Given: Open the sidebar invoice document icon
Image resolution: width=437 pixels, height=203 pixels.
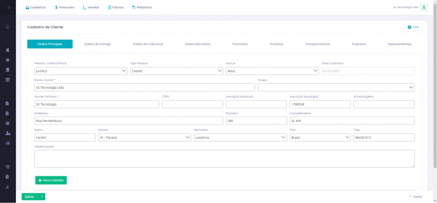Looking at the screenshot, I should [8, 103].
